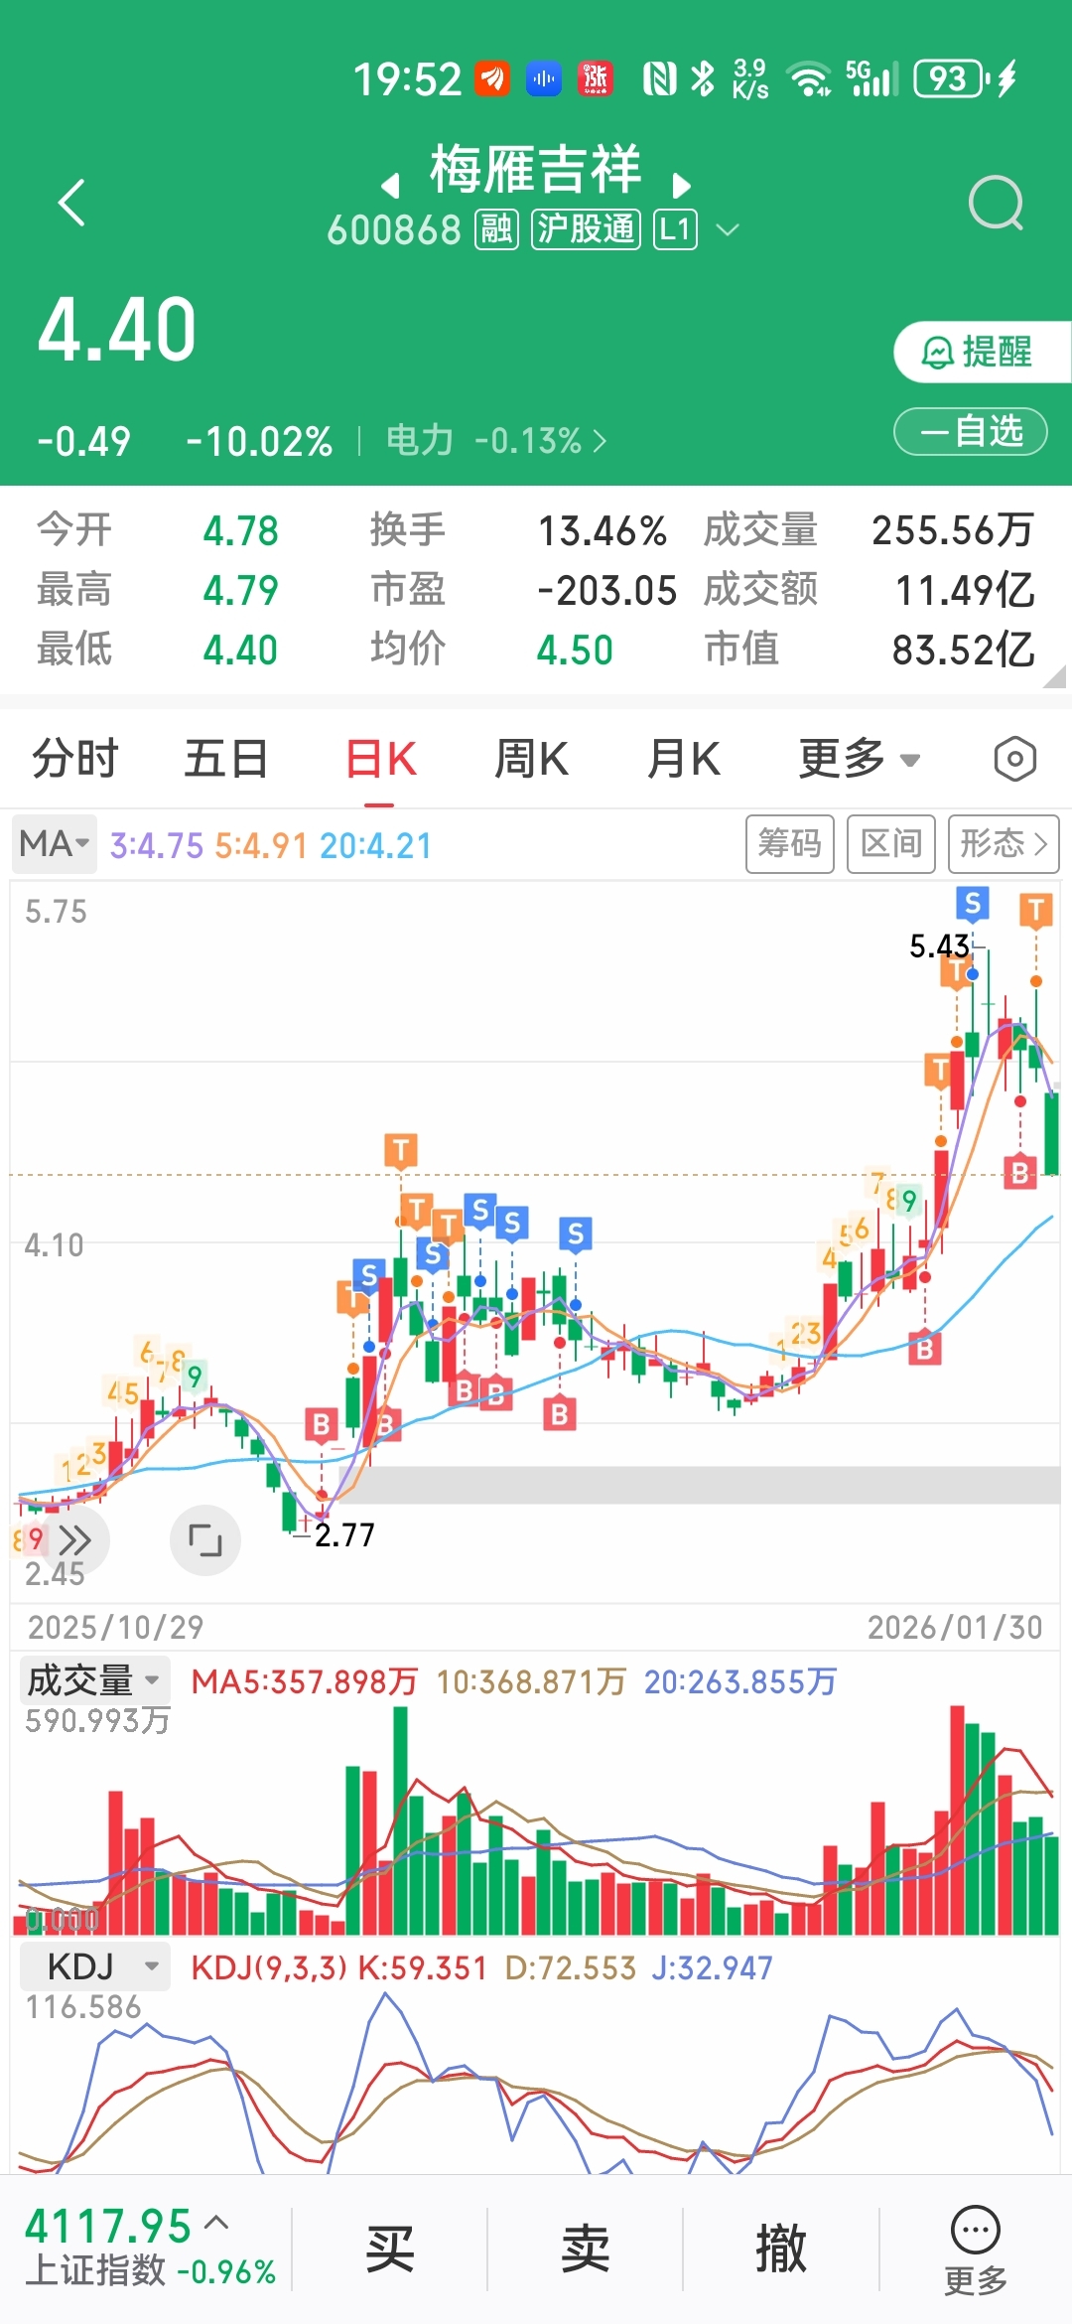Screen dimensions: 1072x2324
Task: Tap the gray gap band on chart
Action: 700,1485
